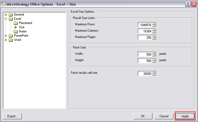The width and height of the screenshot is (198, 122).
Task: Click the Apply button
Action: pyautogui.click(x=185, y=116)
